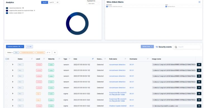Tick checkbox of second Suspicious file row
206x108 pixels.
coord(6,100)
